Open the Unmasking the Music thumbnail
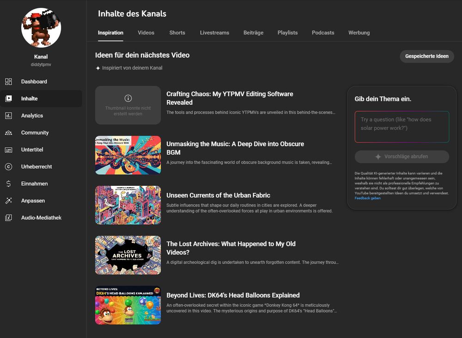Image resolution: width=462 pixels, height=338 pixels. (x=128, y=155)
